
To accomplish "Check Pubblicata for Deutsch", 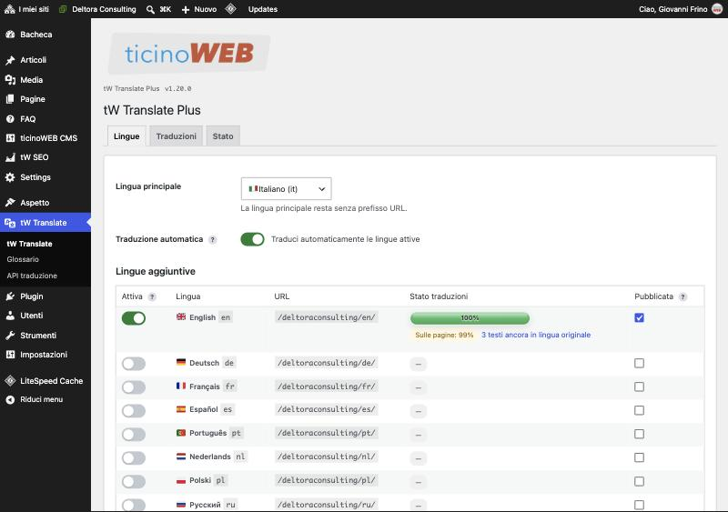I will [x=640, y=363].
